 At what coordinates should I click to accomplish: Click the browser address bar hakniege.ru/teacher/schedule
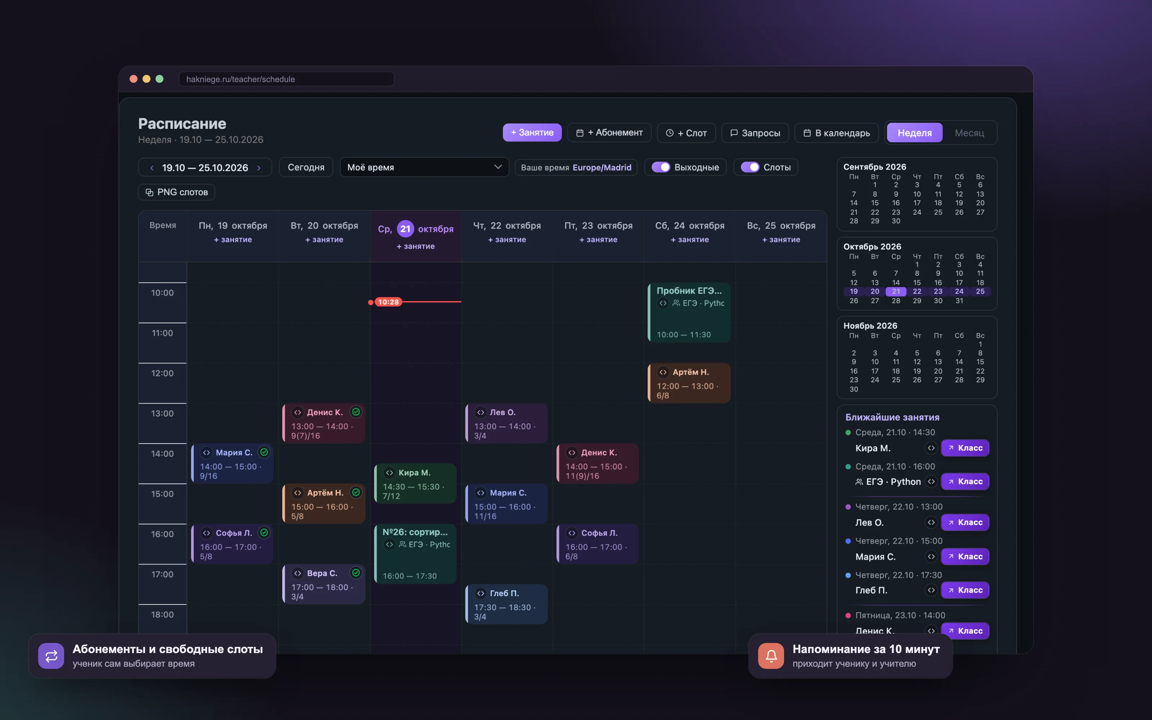point(286,79)
